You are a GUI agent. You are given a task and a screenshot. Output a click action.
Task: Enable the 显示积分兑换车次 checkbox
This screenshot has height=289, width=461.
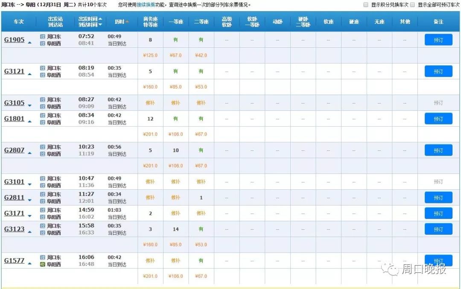pyautogui.click(x=365, y=5)
